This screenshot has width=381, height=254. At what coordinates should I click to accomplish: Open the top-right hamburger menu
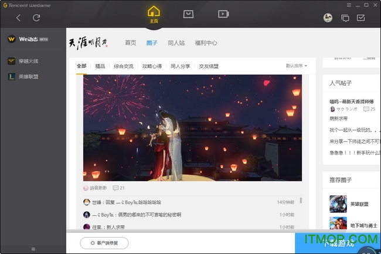[349, 5]
